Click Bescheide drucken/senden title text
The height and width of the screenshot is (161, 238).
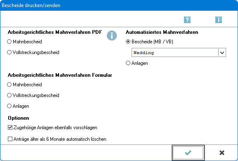[x=31, y=5]
